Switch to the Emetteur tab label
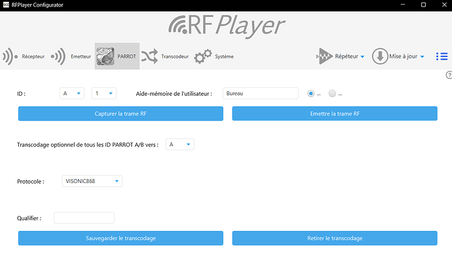The width and height of the screenshot is (452, 263). 81,56
